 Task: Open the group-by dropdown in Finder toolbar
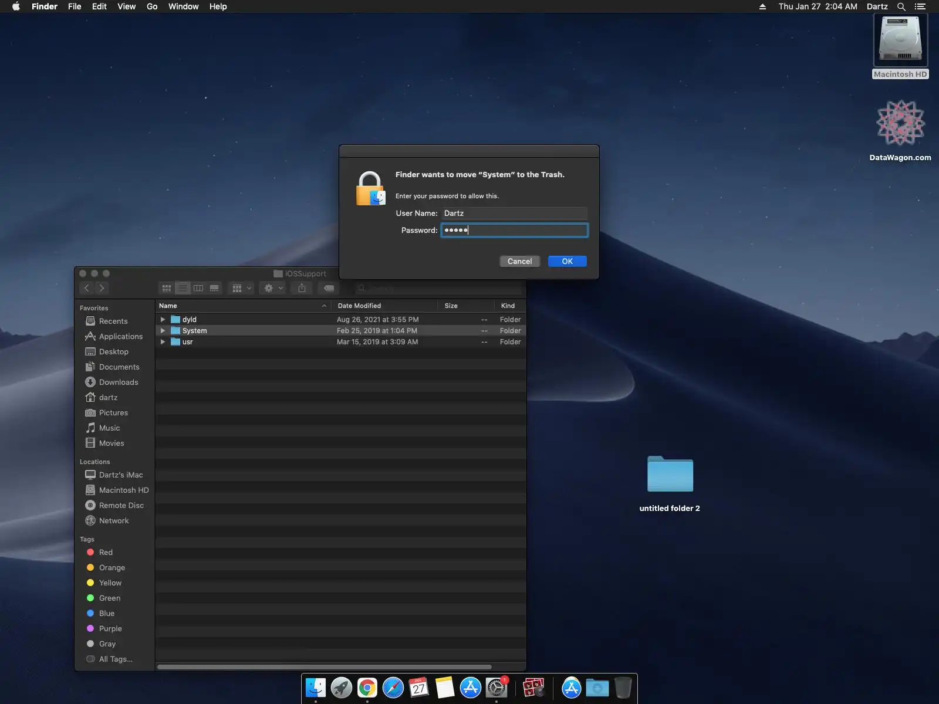[241, 288]
